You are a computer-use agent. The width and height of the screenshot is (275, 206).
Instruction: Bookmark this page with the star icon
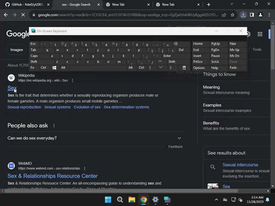coord(233,15)
